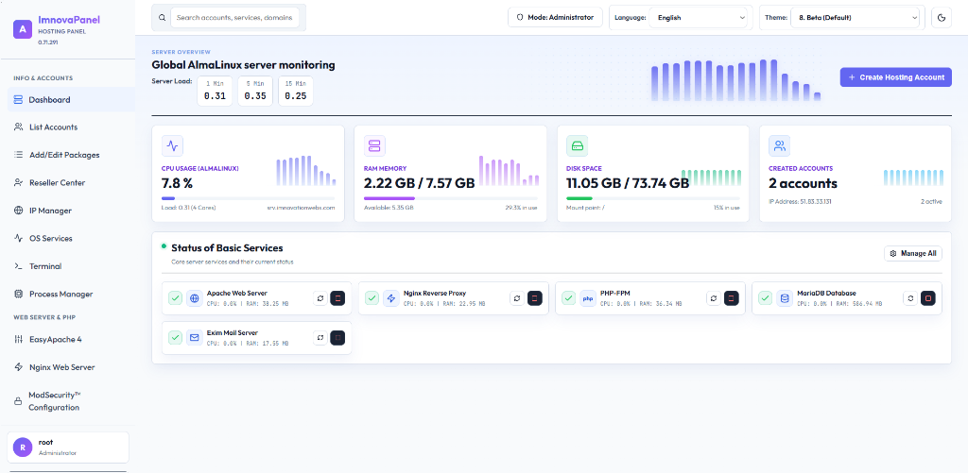Viewport: 968px width, 473px height.
Task: Click the search magnifier icon
Action: point(163,18)
